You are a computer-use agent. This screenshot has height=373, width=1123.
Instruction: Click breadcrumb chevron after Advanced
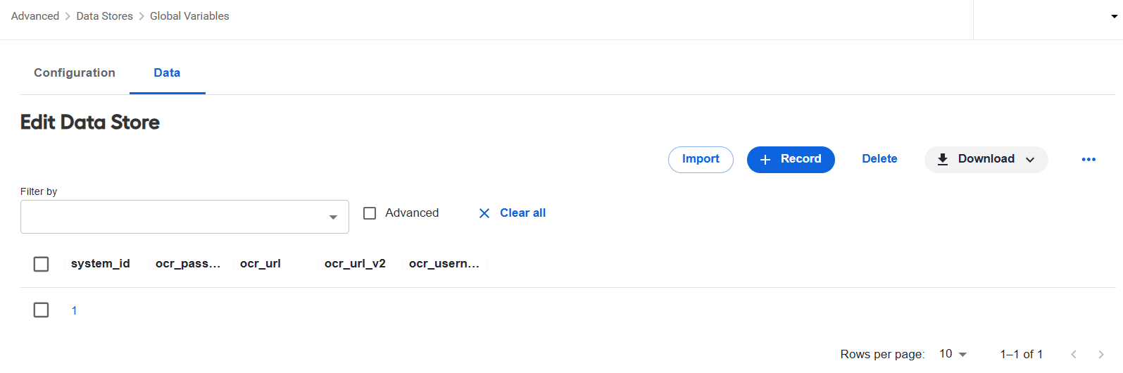tap(68, 16)
